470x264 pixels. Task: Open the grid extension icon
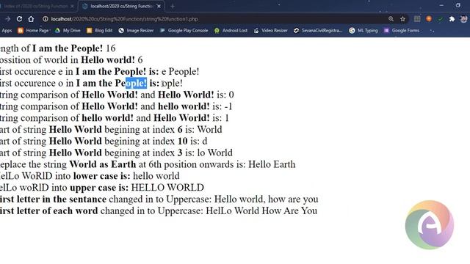pos(417,19)
